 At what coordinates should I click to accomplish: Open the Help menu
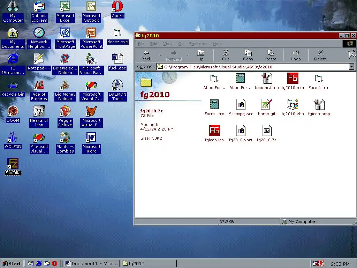217,44
